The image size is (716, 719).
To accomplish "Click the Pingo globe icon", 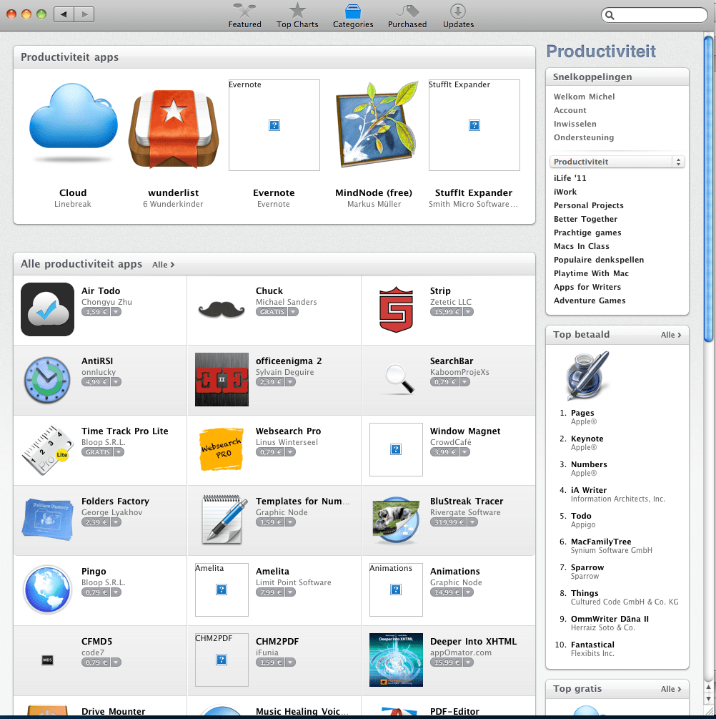I will click(x=47, y=590).
